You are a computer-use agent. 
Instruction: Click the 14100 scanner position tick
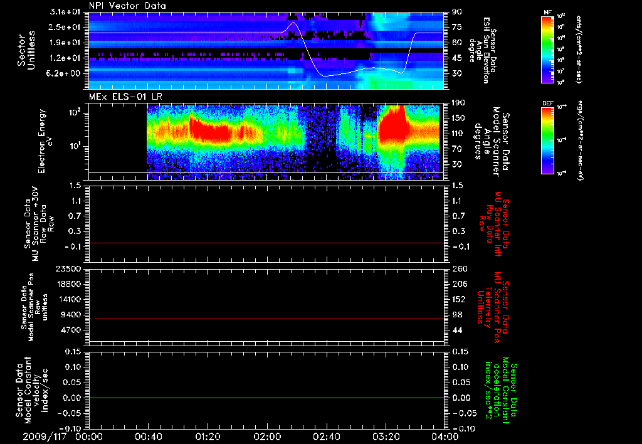point(68,299)
